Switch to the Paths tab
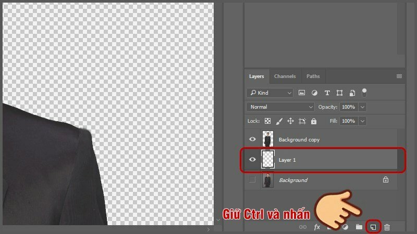The width and height of the screenshot is (417, 234). click(313, 76)
